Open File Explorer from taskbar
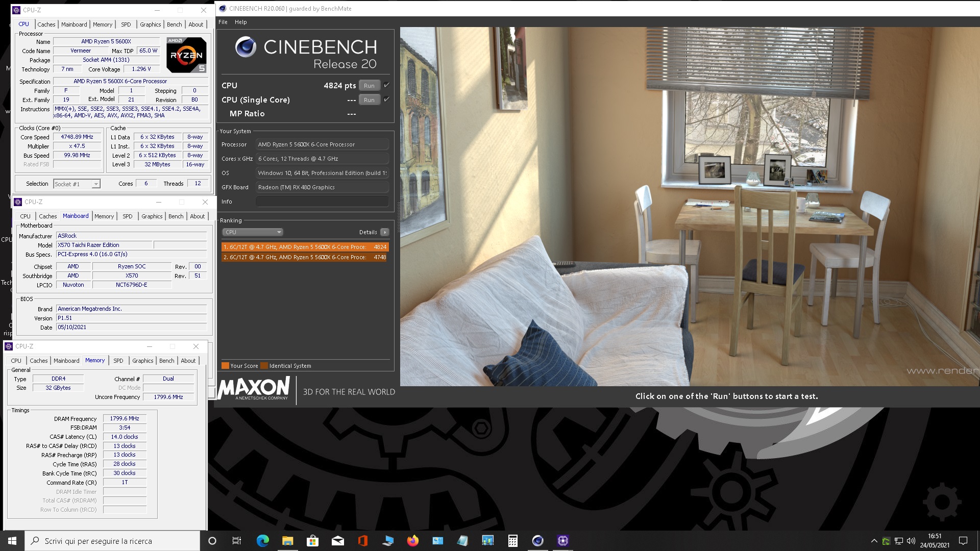The height and width of the screenshot is (551, 980). coord(287,541)
